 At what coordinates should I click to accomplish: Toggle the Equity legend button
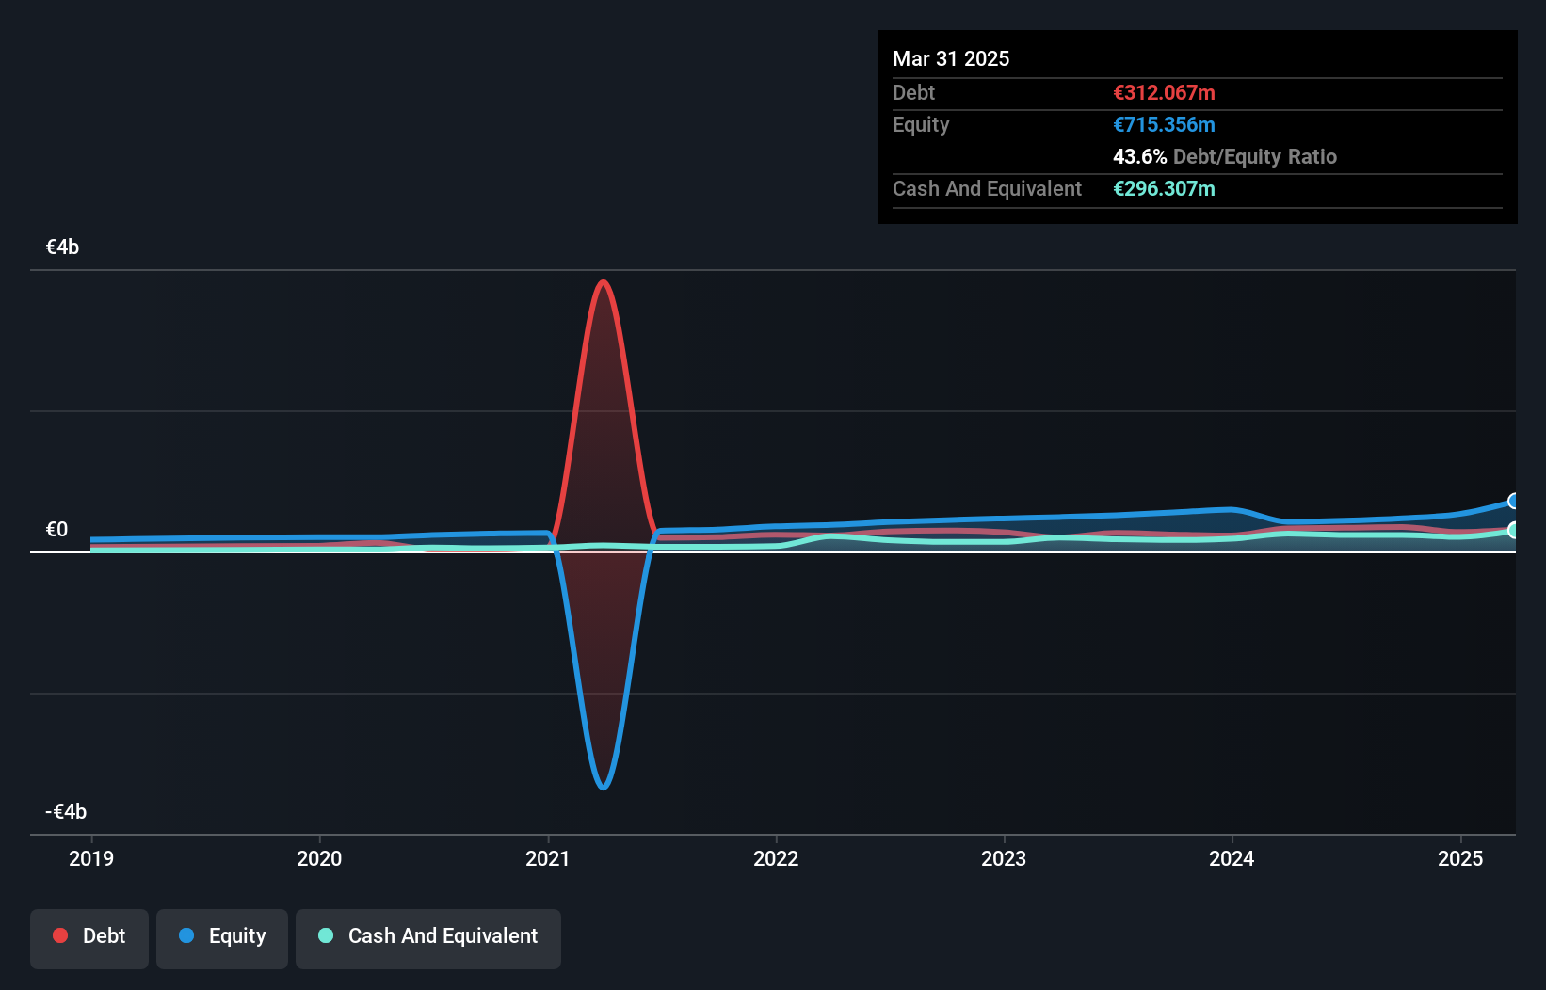(x=221, y=938)
